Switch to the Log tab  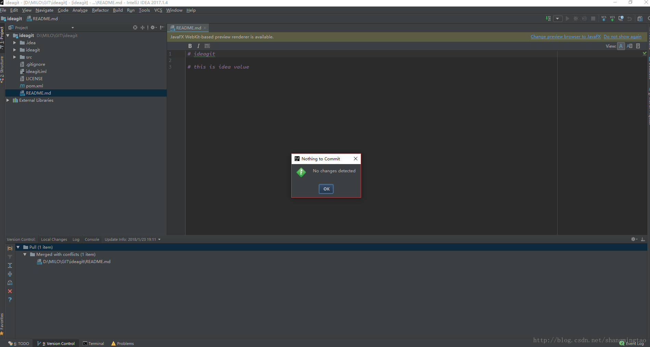point(76,239)
